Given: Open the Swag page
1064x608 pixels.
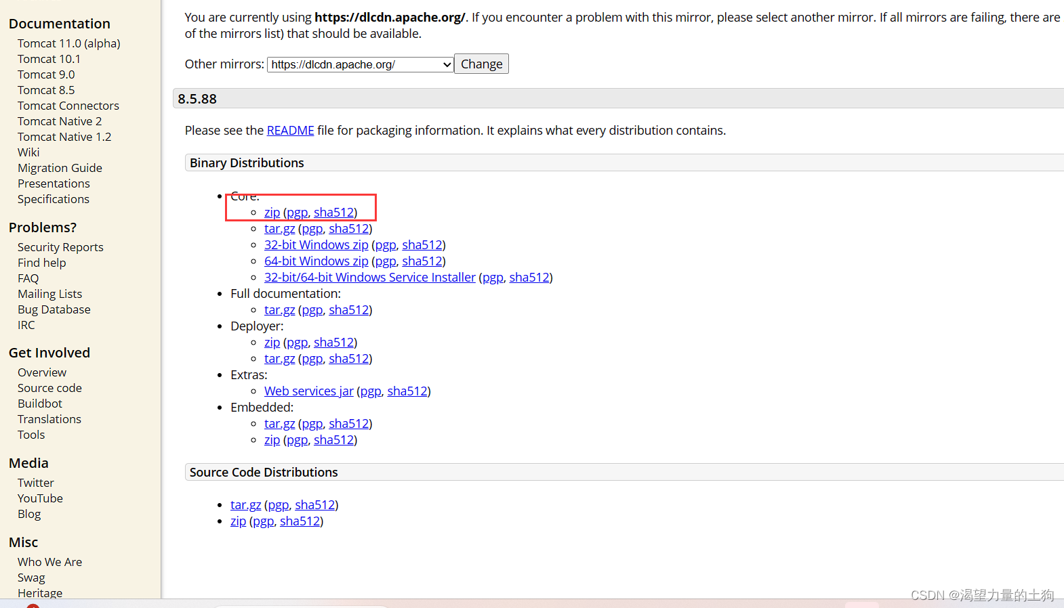Looking at the screenshot, I should (x=31, y=578).
